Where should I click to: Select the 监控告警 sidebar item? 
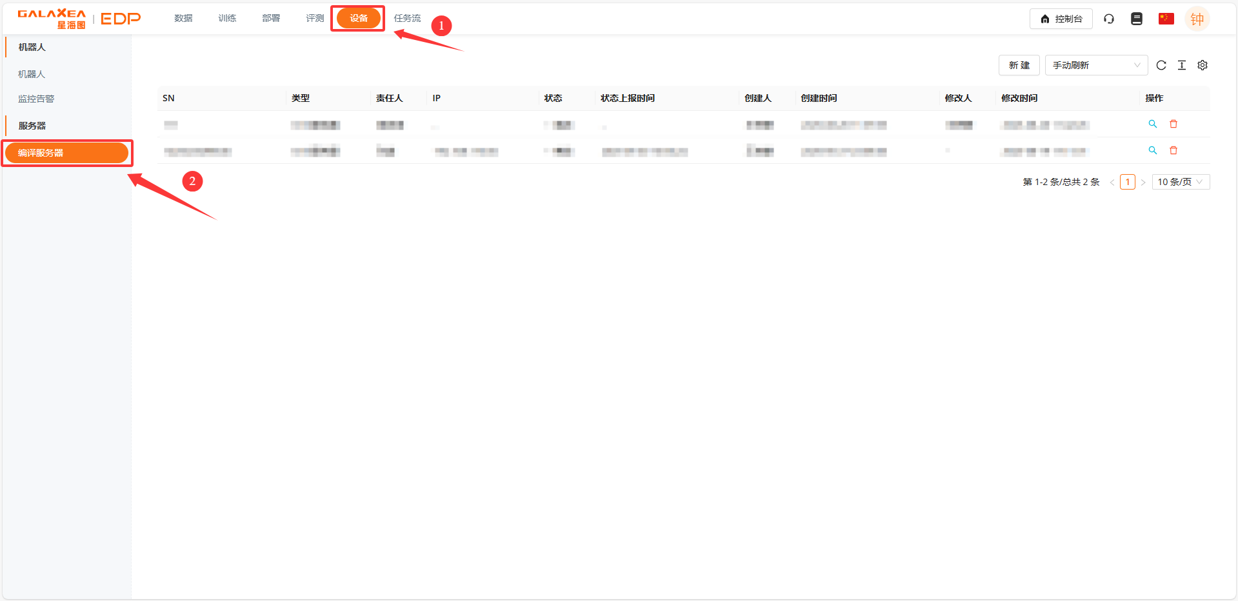tap(36, 98)
